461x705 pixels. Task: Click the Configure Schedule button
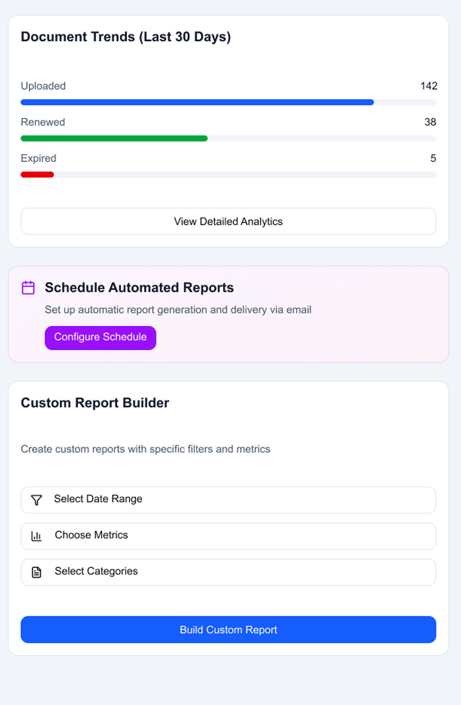coord(100,338)
